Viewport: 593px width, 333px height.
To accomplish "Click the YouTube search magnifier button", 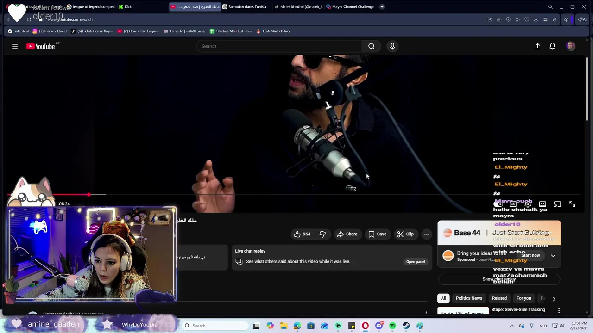I will (372, 46).
